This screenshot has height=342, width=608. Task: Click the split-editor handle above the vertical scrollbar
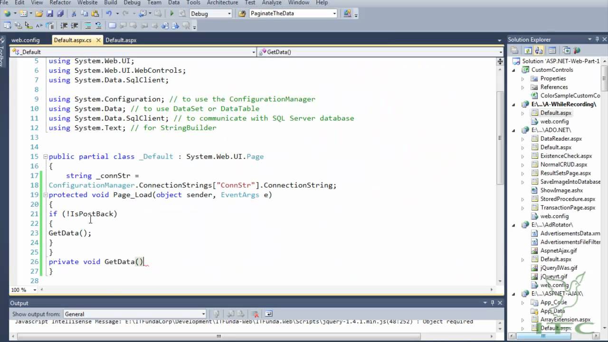pos(500,60)
